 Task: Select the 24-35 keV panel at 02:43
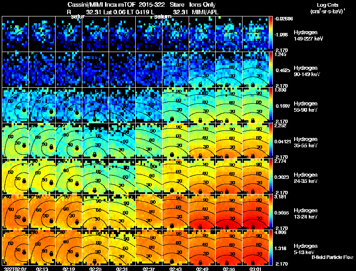coord(175,176)
